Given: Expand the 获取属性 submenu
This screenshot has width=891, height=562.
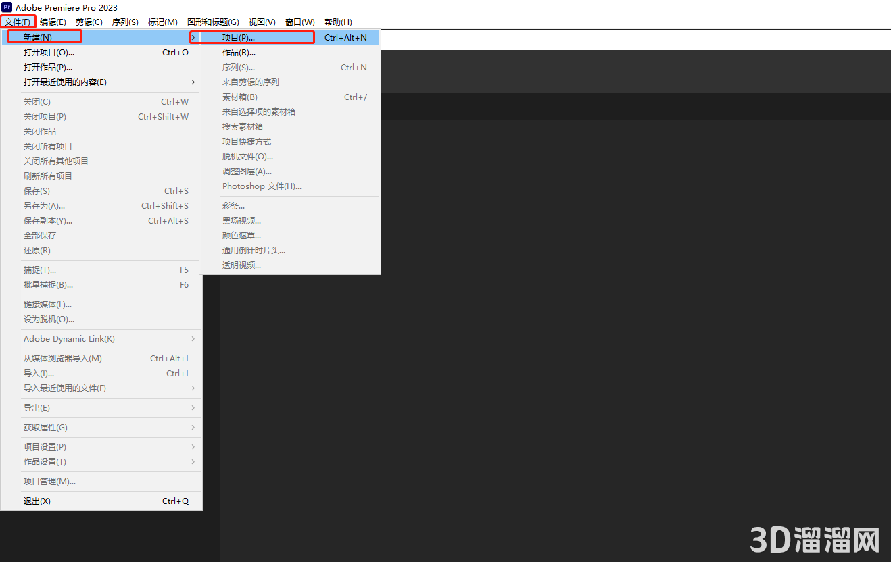Looking at the screenshot, I should [44, 427].
